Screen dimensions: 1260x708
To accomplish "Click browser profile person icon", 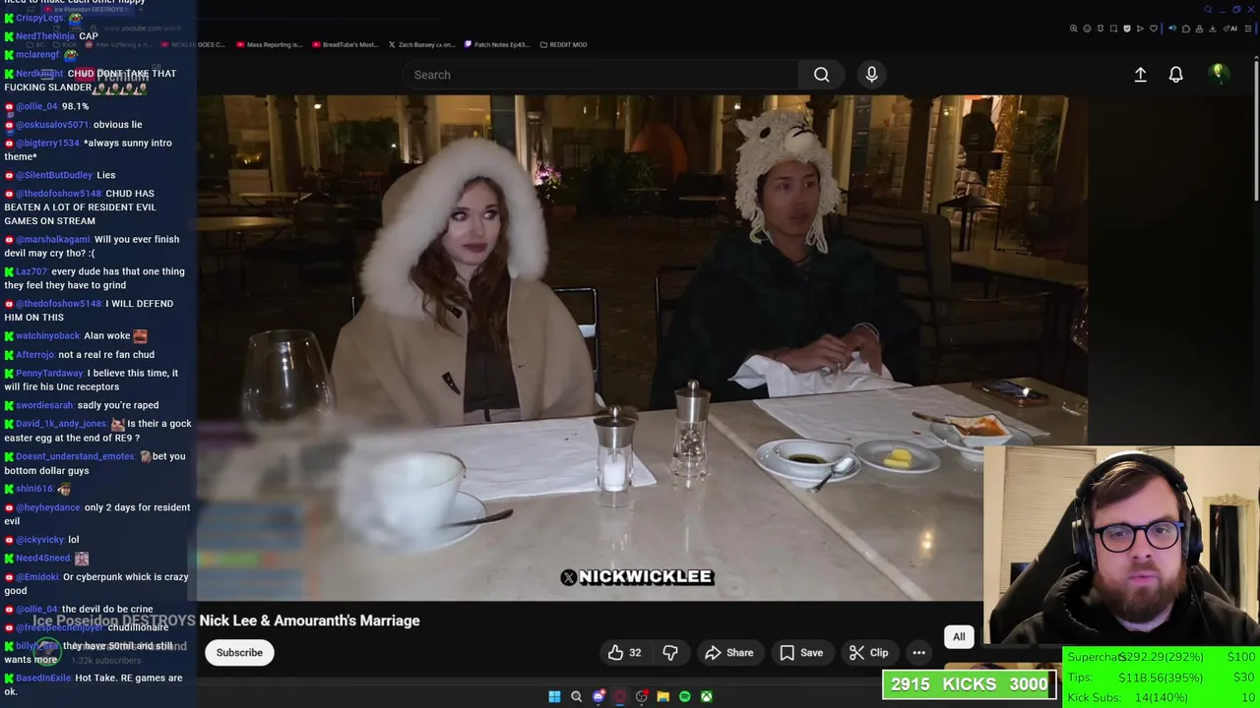I will [x=1199, y=29].
